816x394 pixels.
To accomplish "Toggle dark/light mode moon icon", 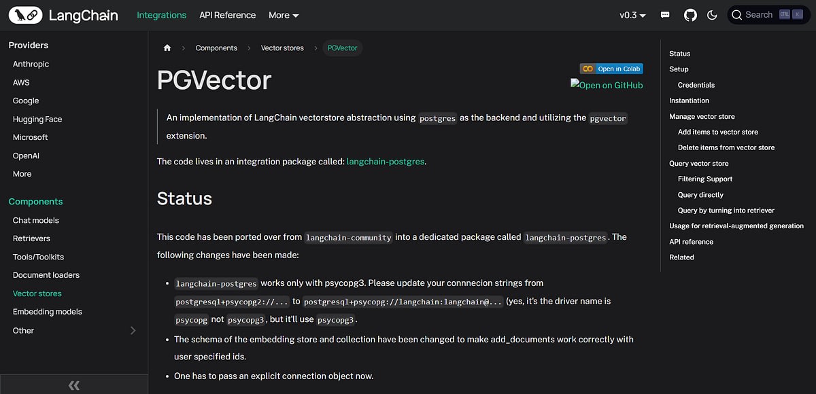I will (x=713, y=15).
